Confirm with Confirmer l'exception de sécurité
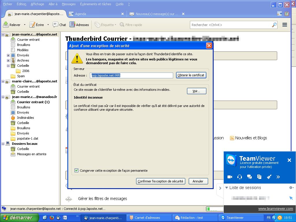The image size is (296, 222). (x=160, y=181)
